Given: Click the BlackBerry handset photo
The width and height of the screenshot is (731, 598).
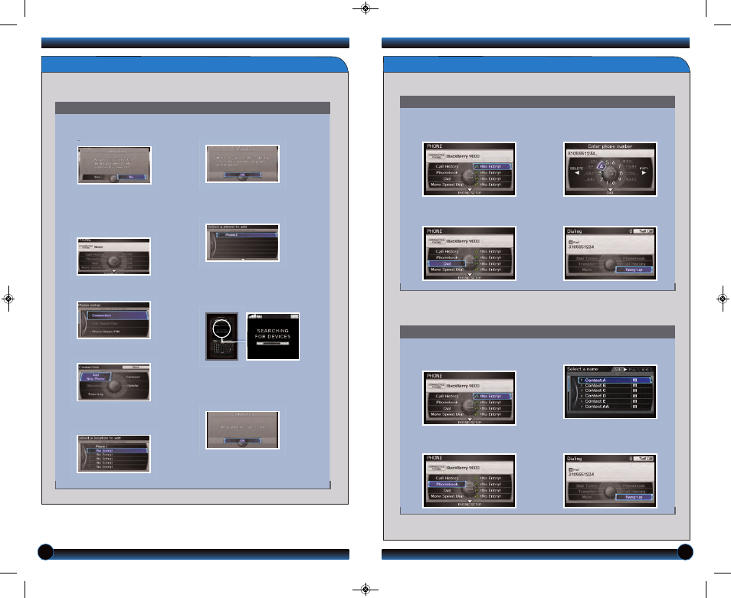Looking at the screenshot, I should point(222,336).
